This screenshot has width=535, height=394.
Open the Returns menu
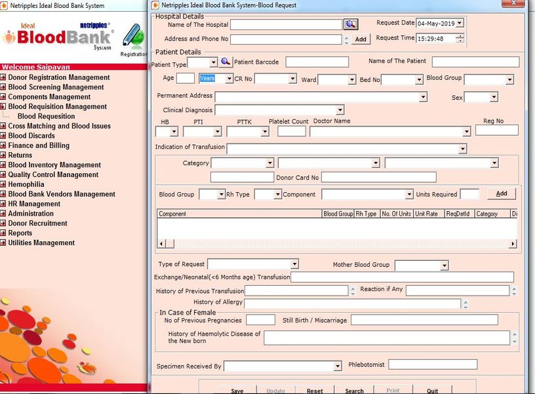(20, 155)
